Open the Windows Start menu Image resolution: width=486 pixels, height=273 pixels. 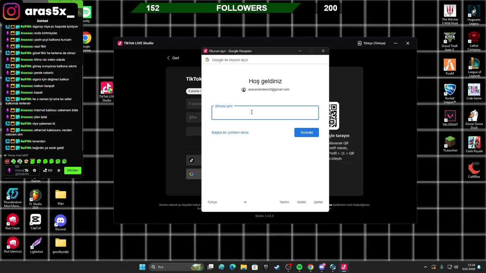click(x=142, y=267)
